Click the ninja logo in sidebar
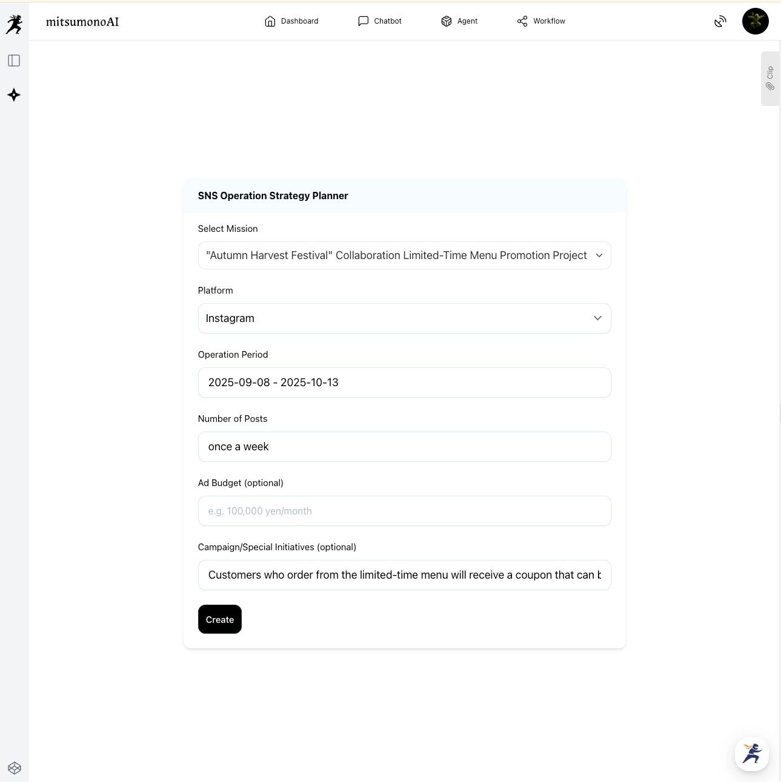The image size is (781, 782). 14,24
